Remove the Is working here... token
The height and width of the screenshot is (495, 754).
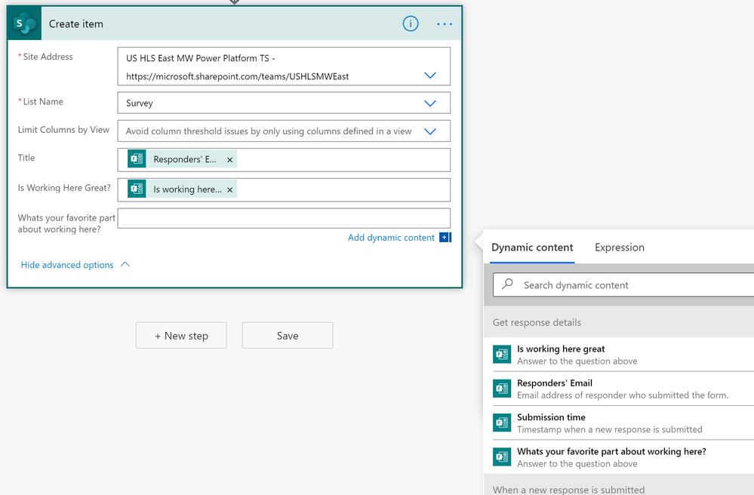coord(230,190)
